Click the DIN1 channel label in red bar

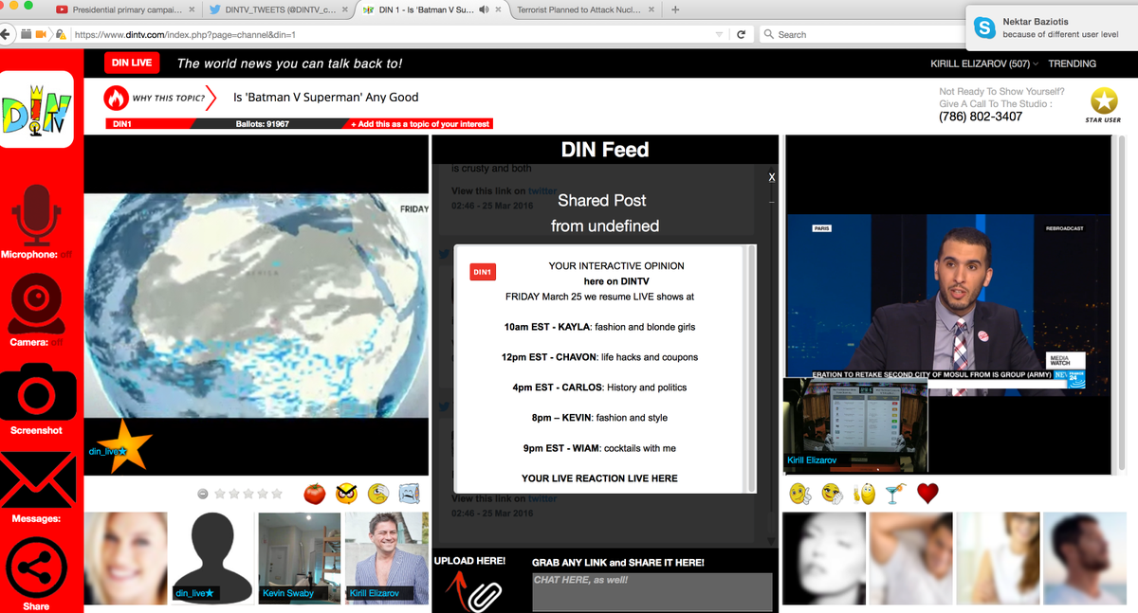coord(121,124)
